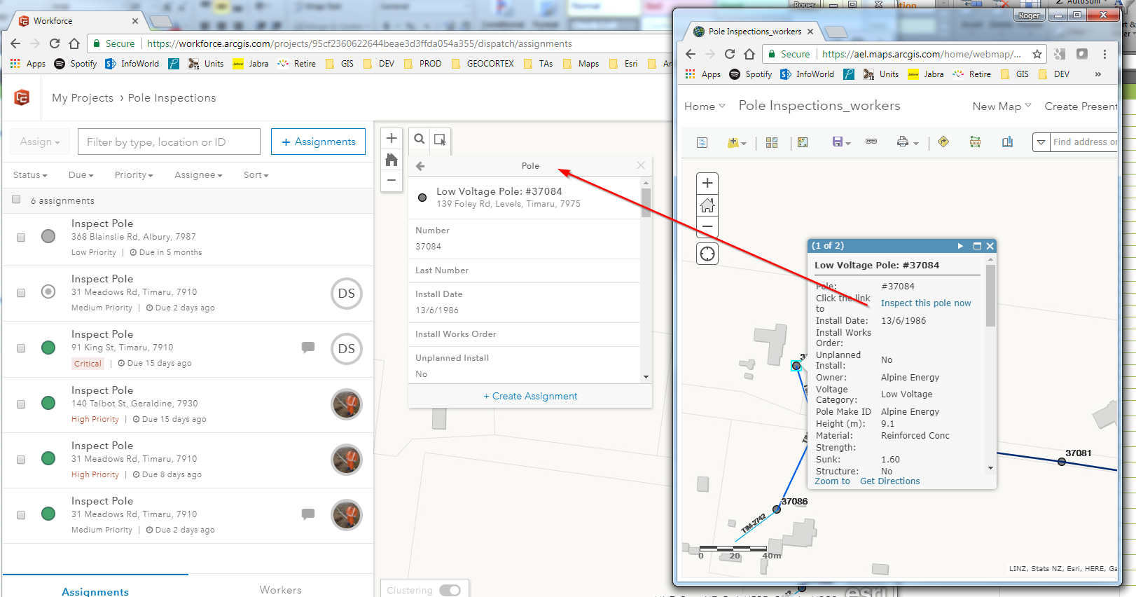Zoom in on the Workforce map

[x=392, y=138]
